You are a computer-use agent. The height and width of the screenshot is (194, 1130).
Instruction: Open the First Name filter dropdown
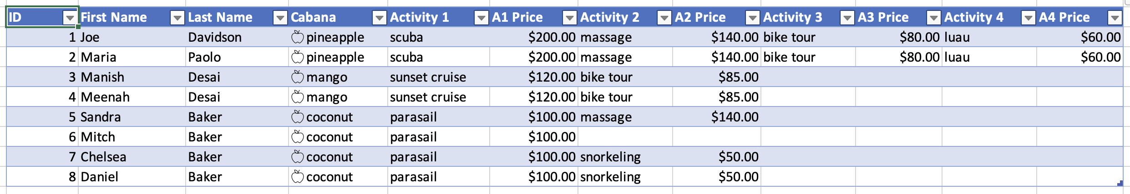(x=177, y=18)
